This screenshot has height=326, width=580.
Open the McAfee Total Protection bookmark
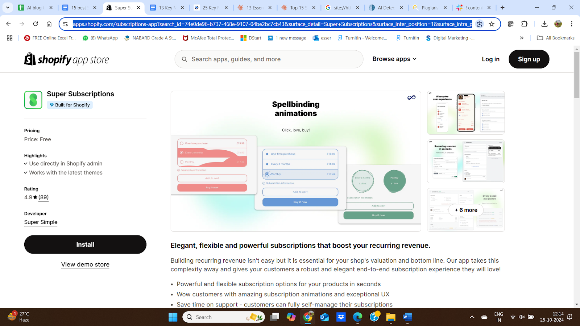[208, 38]
